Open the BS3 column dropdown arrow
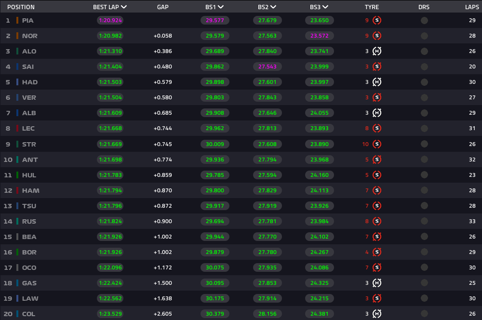This screenshot has height=320, width=482. tap(325, 7)
